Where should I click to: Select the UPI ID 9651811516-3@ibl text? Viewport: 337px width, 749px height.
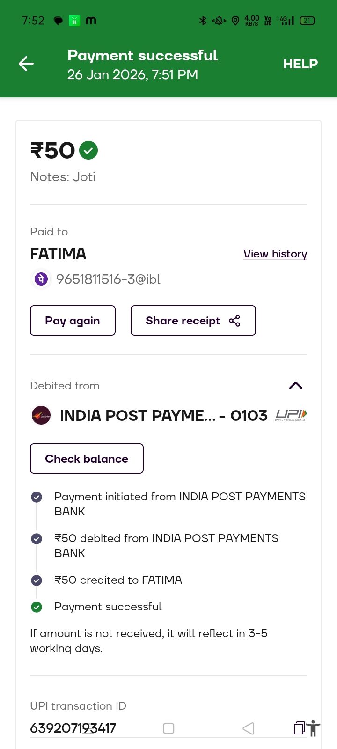[x=108, y=279]
